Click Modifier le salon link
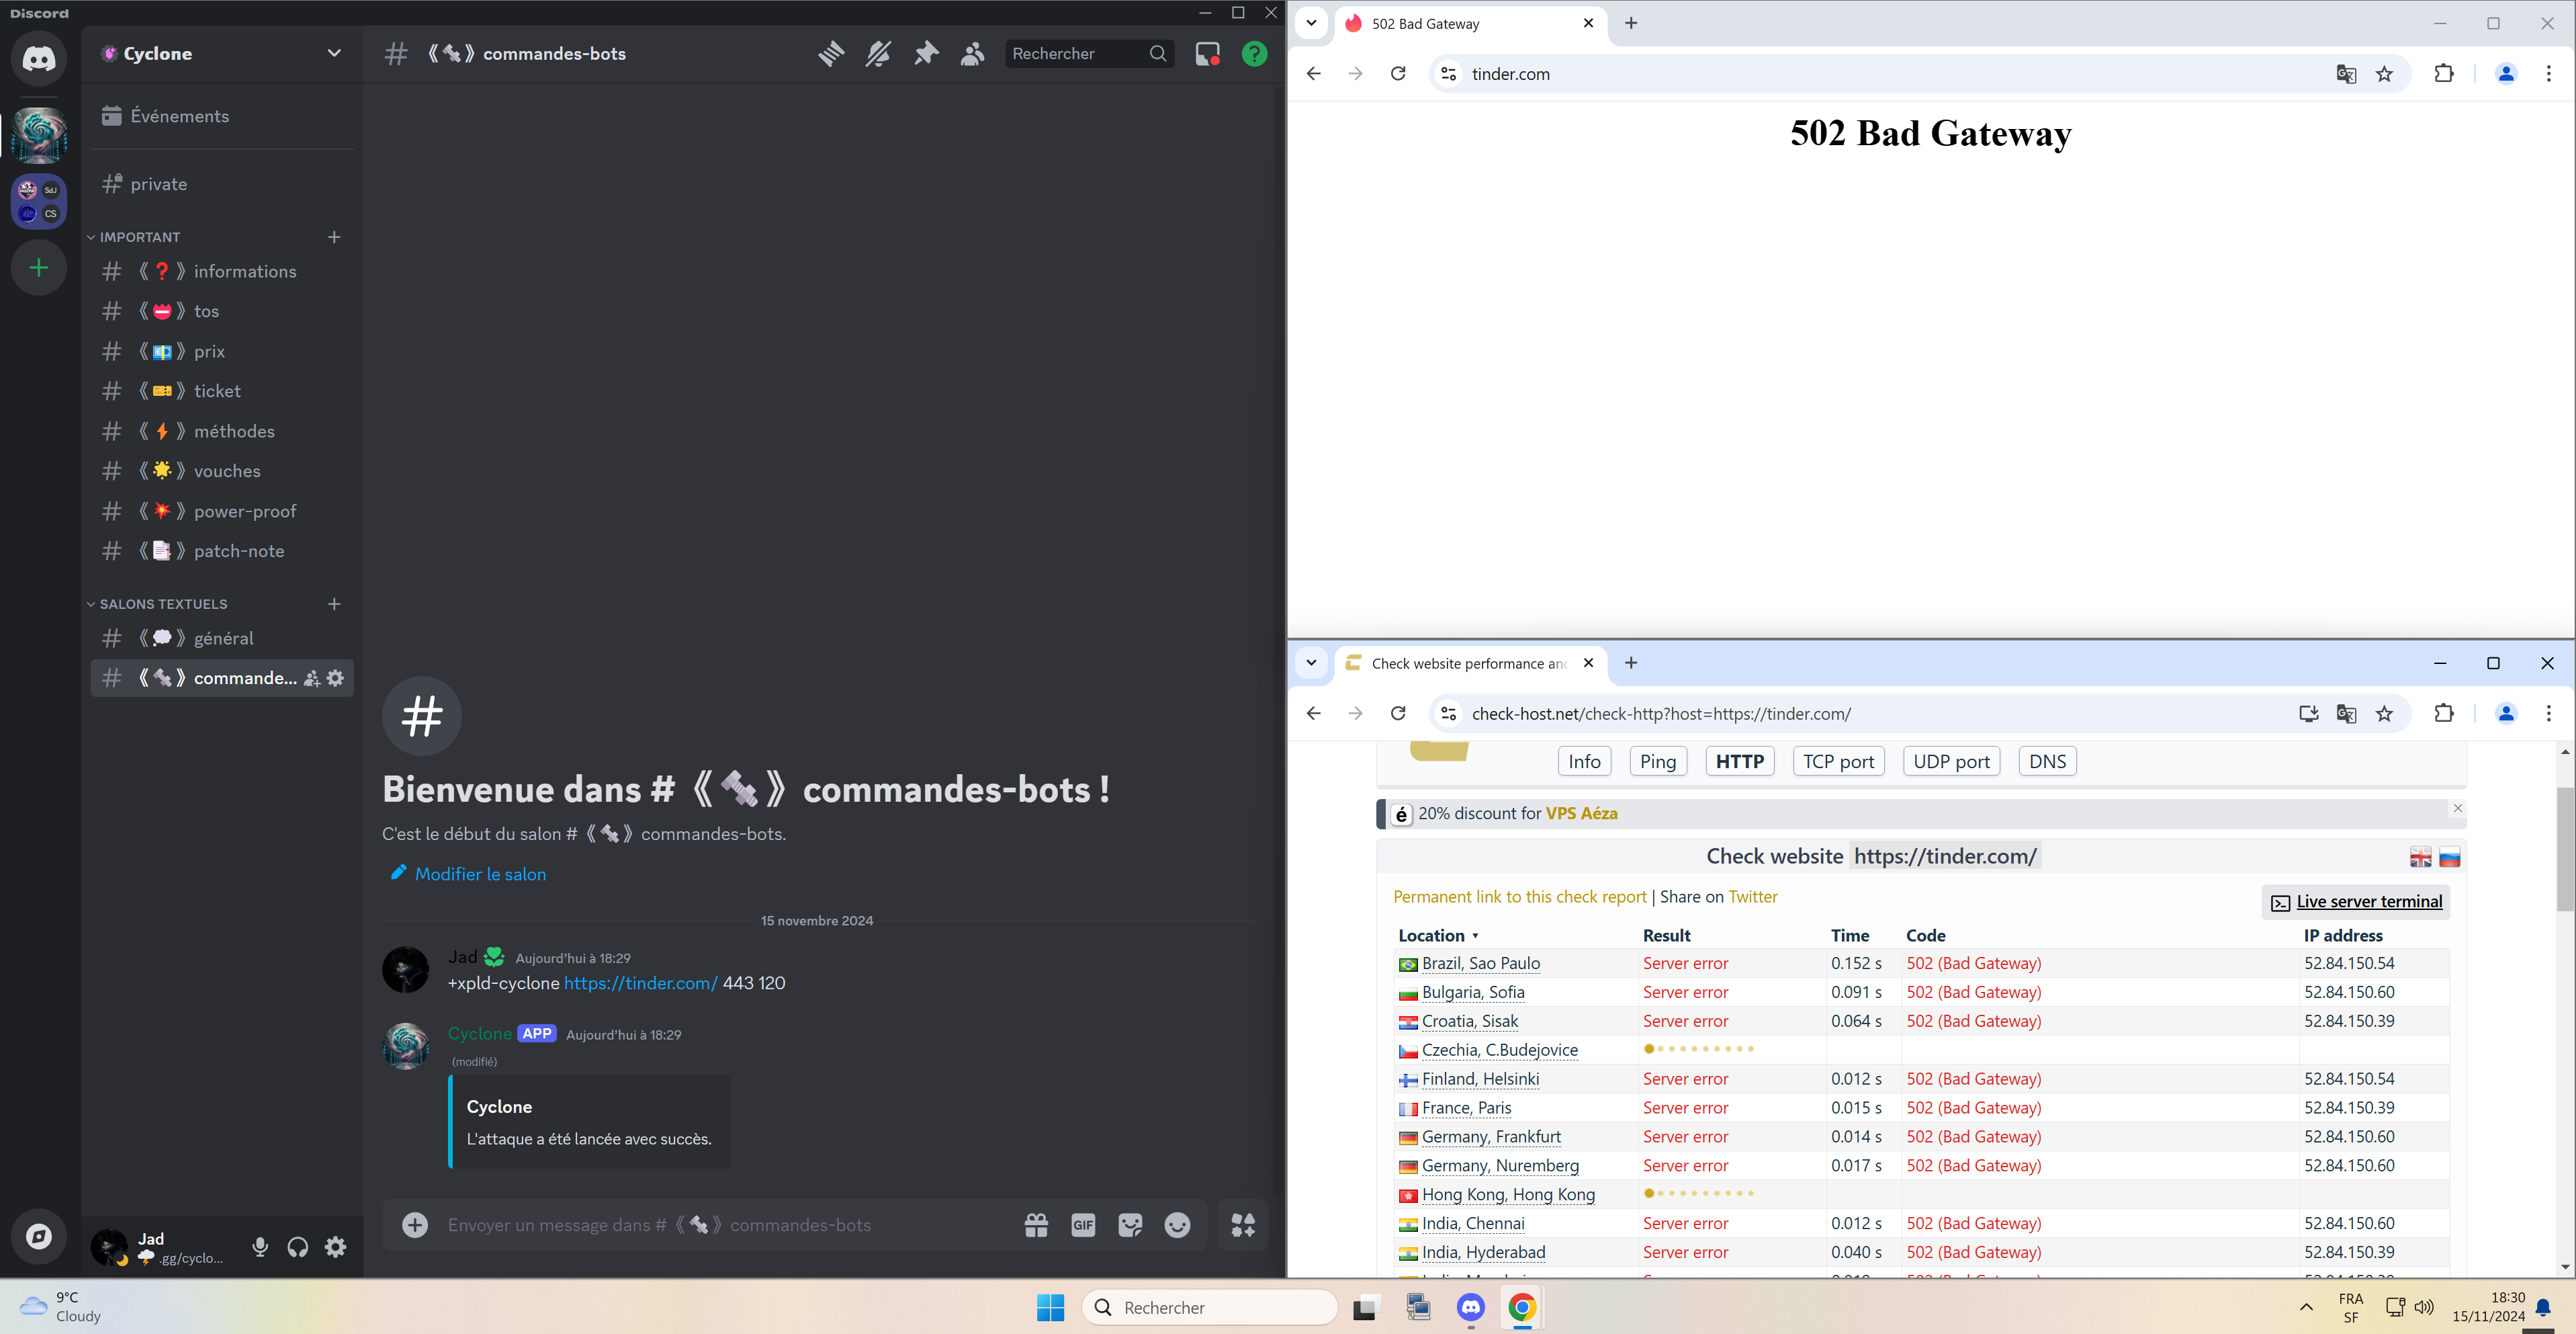 click(x=480, y=874)
